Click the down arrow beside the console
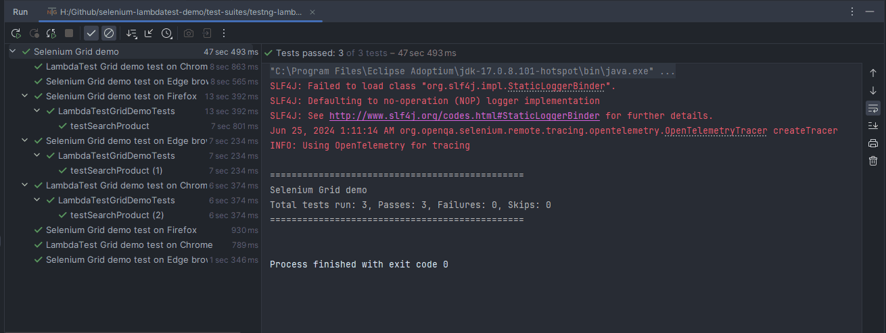 click(873, 91)
